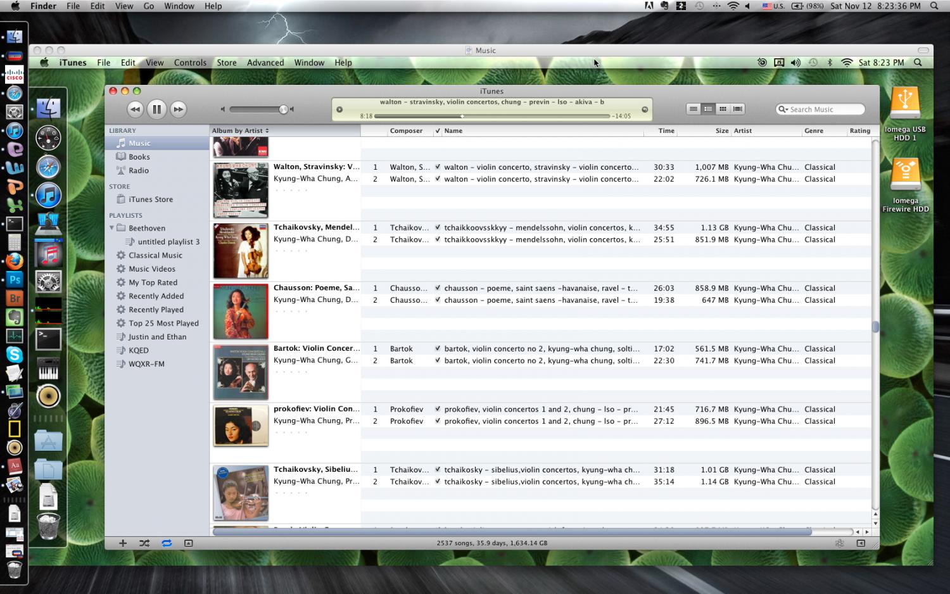Sort by the Rating column header
Viewport: 950px width, 594px height.
859,131
